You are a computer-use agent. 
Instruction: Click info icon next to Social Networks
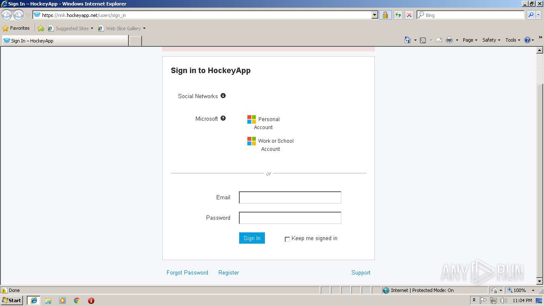pos(223,96)
